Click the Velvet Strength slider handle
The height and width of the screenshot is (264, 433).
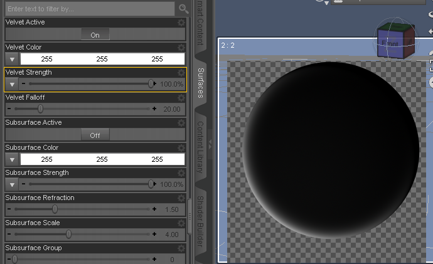(151, 83)
